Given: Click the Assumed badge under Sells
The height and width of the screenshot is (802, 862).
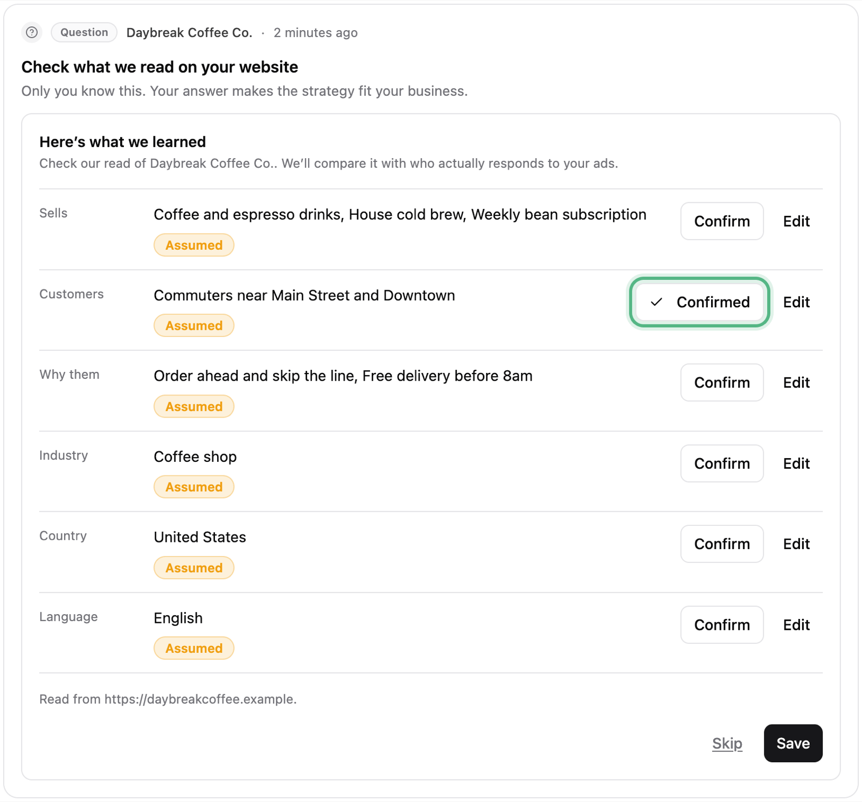Looking at the screenshot, I should tap(194, 245).
